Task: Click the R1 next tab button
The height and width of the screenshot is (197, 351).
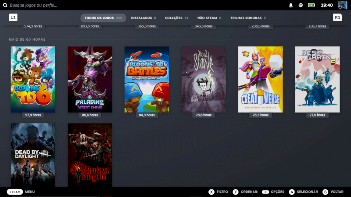Action: pyautogui.click(x=337, y=18)
